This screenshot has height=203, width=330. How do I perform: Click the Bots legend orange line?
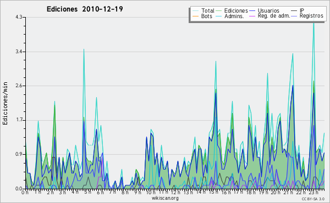[x=195, y=16]
